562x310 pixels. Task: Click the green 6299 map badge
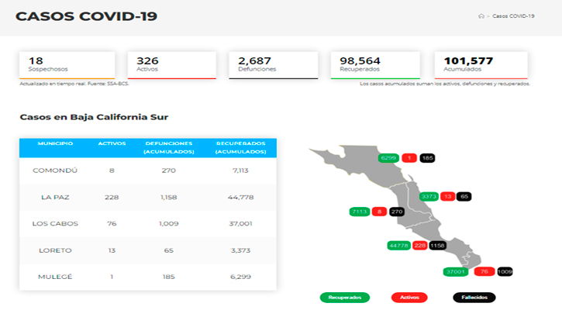(388, 158)
